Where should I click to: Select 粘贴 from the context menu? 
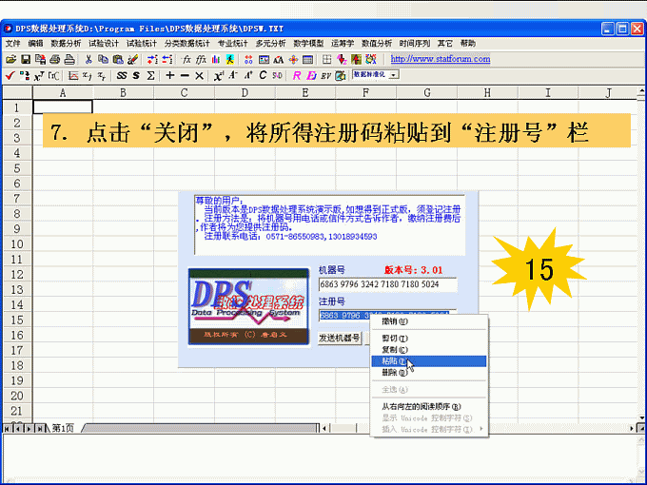click(x=394, y=361)
